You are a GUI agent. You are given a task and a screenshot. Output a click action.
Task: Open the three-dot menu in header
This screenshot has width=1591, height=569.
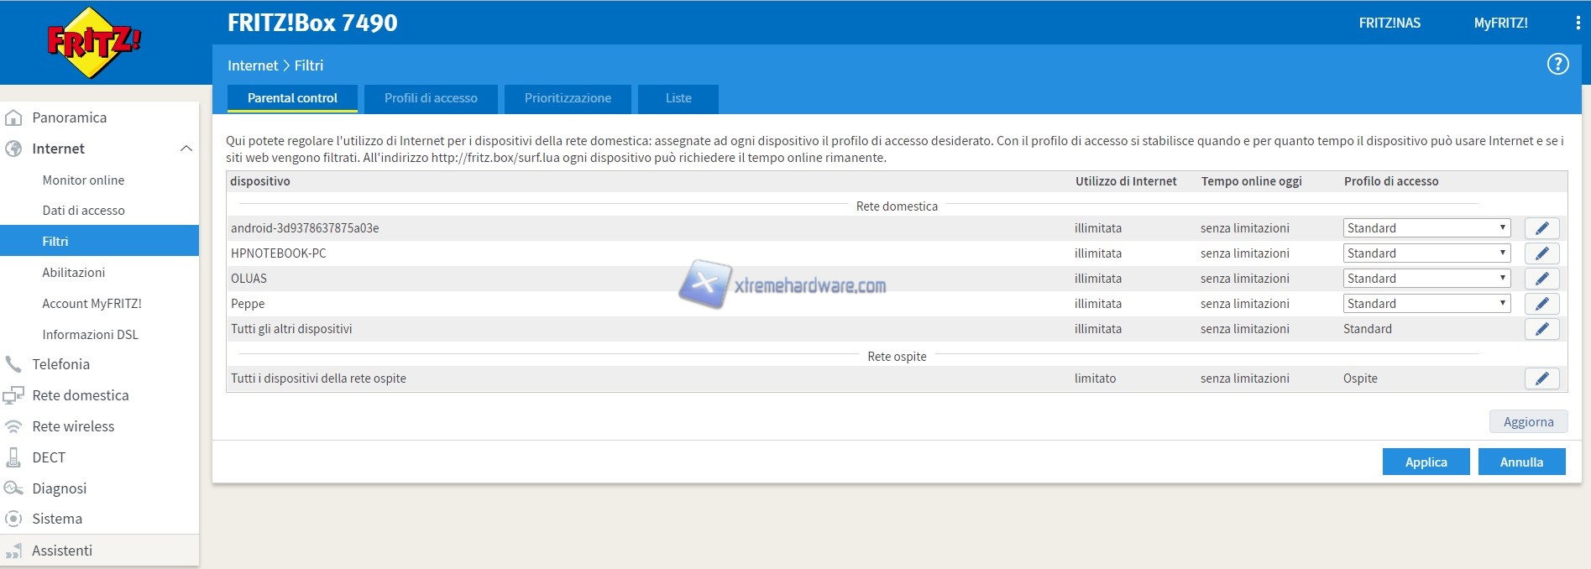1578,23
